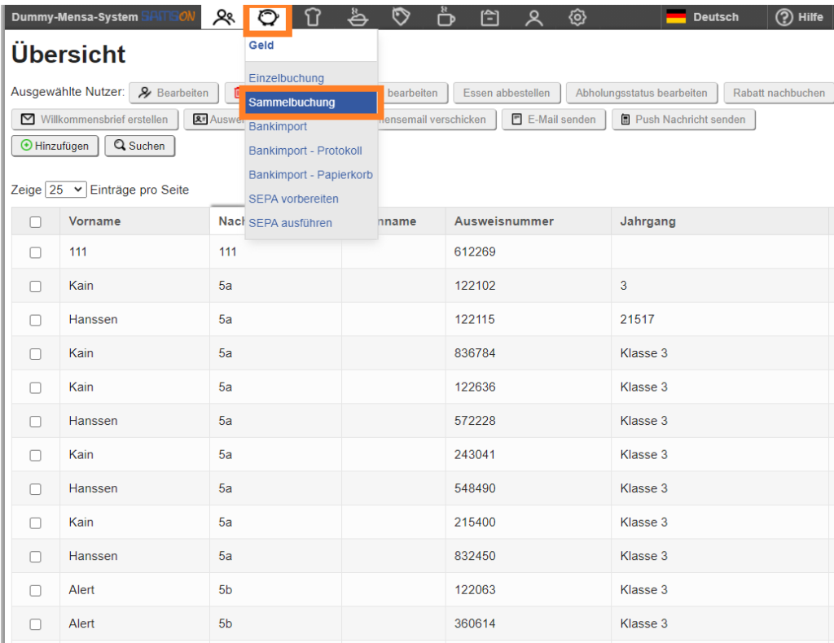The image size is (834, 643).
Task: Click Rabatt nachbuchen button
Action: [779, 93]
